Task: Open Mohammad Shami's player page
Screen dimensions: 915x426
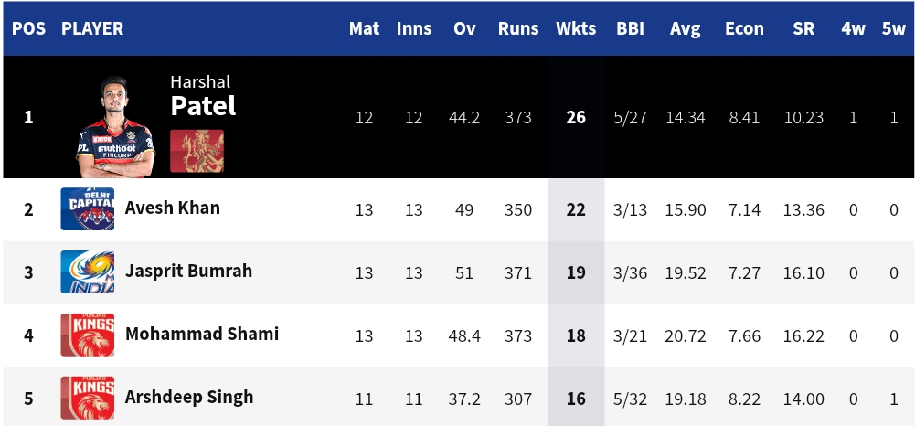Action: 202,334
